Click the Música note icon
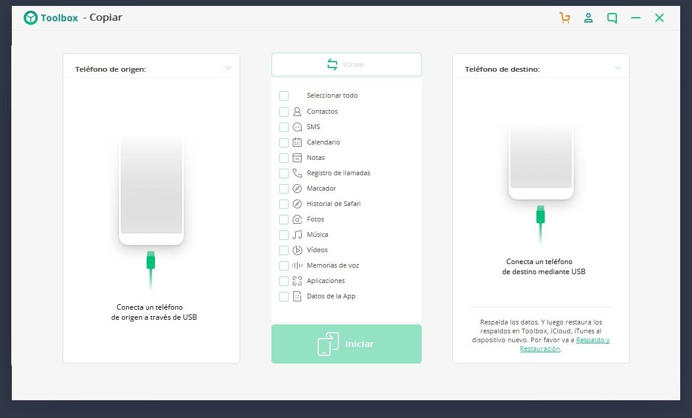 coord(298,234)
